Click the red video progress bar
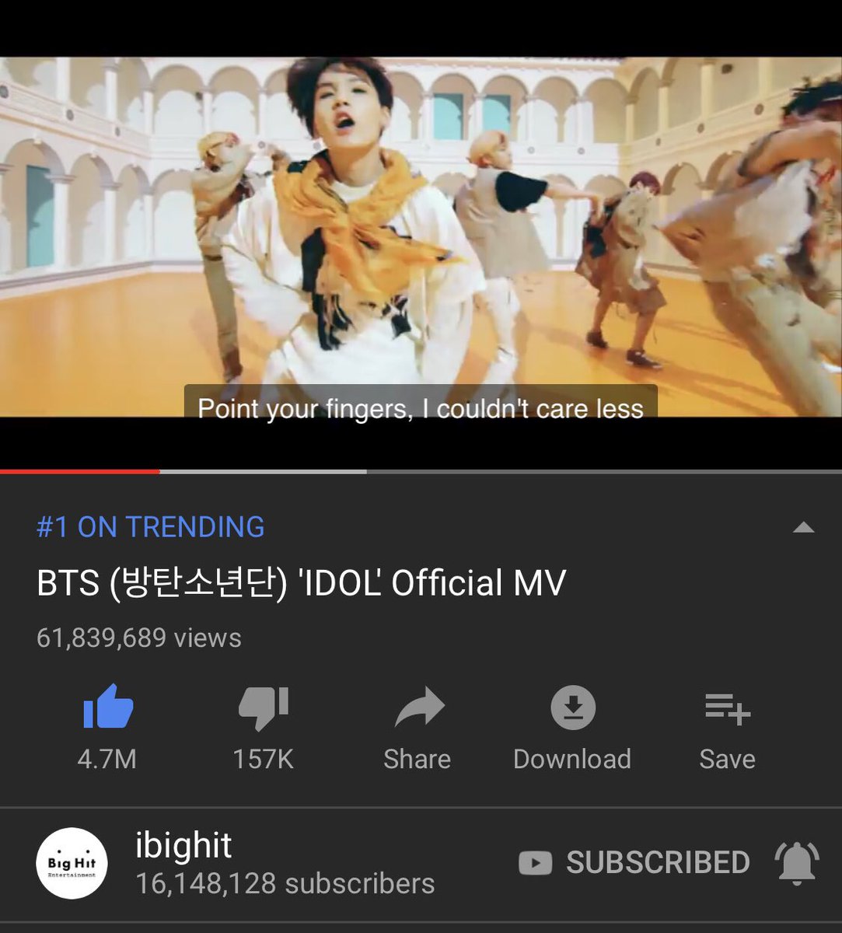Image resolution: width=842 pixels, height=933 pixels. [x=79, y=471]
